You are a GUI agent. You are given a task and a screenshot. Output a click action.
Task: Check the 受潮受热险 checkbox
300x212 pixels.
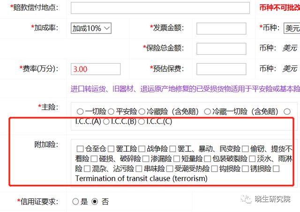(x=170, y=169)
